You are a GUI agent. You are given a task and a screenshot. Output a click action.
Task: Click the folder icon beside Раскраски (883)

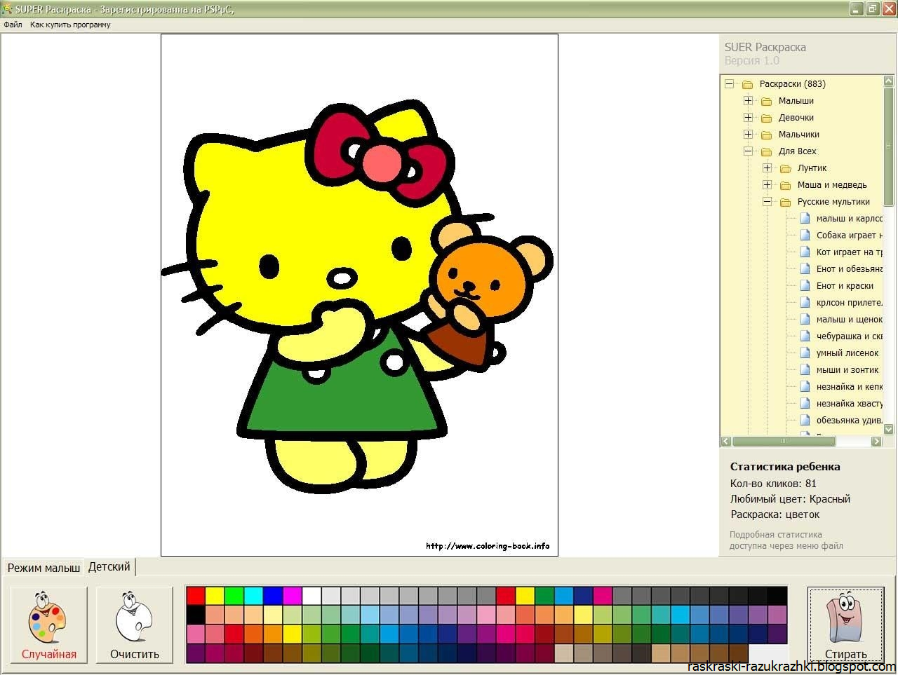pyautogui.click(x=748, y=84)
